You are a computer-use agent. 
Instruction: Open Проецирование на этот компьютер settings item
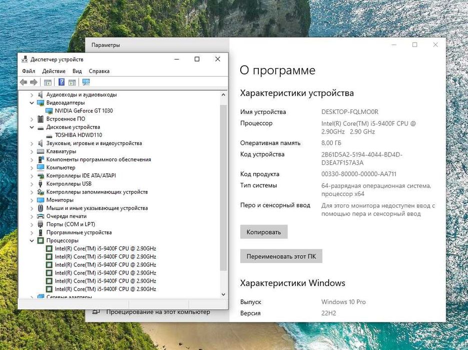pyautogui.click(x=158, y=311)
